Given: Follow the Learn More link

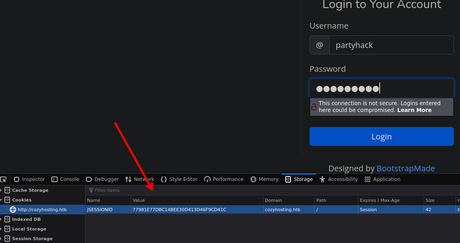Looking at the screenshot, I should point(414,110).
